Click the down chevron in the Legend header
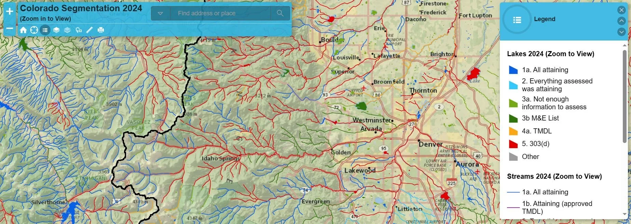The height and width of the screenshot is (224, 631). coord(621,32)
